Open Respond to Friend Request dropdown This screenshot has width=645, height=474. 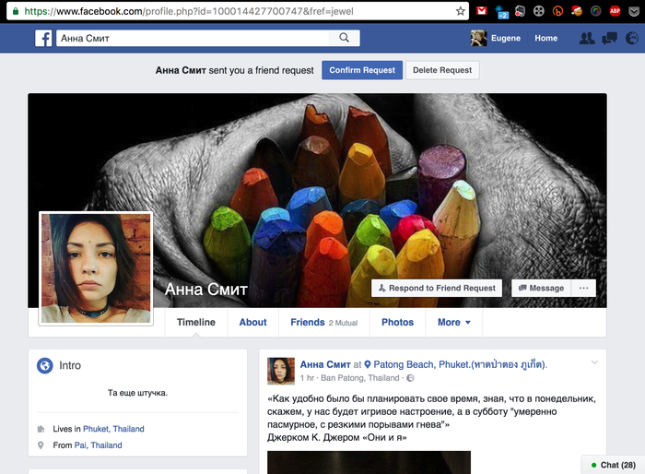coord(437,288)
